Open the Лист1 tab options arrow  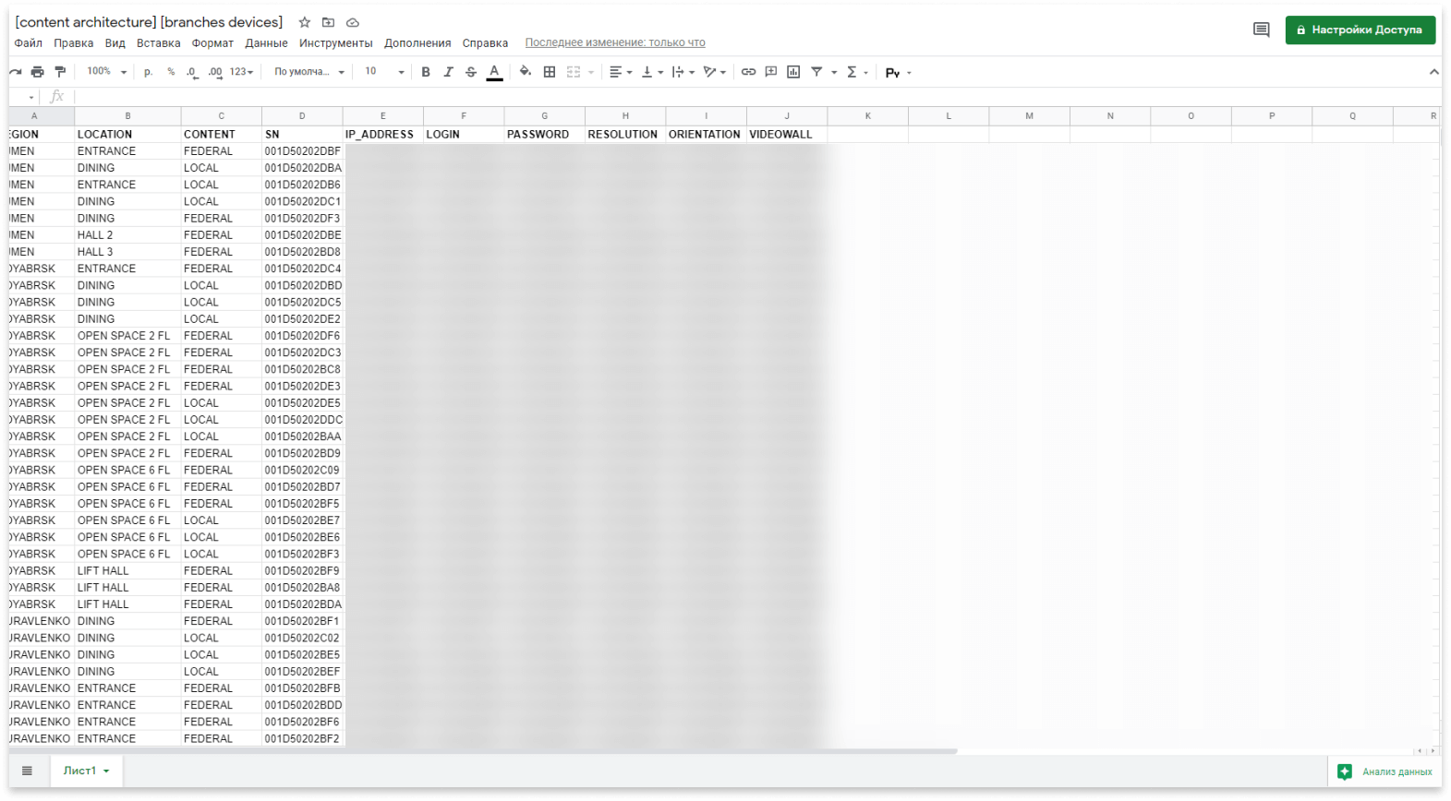106,771
